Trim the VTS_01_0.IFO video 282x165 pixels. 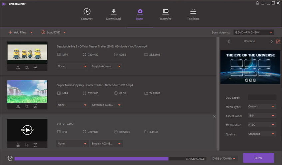click(x=18, y=145)
